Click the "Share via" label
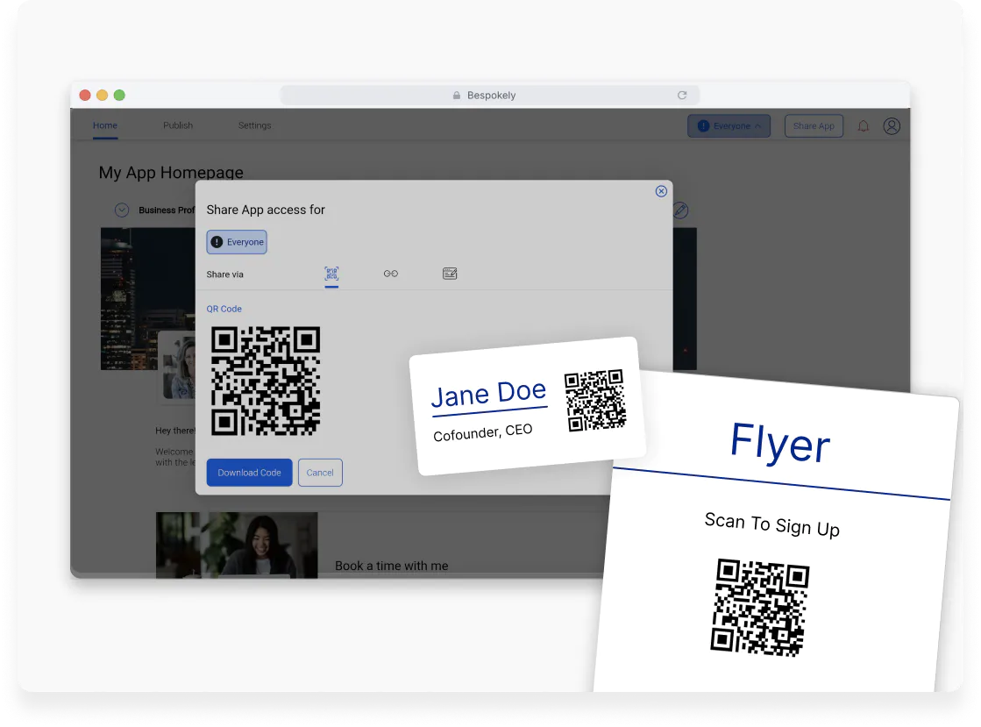 [x=225, y=274]
